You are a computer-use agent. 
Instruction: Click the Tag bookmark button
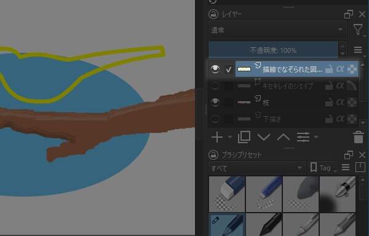click(x=322, y=168)
